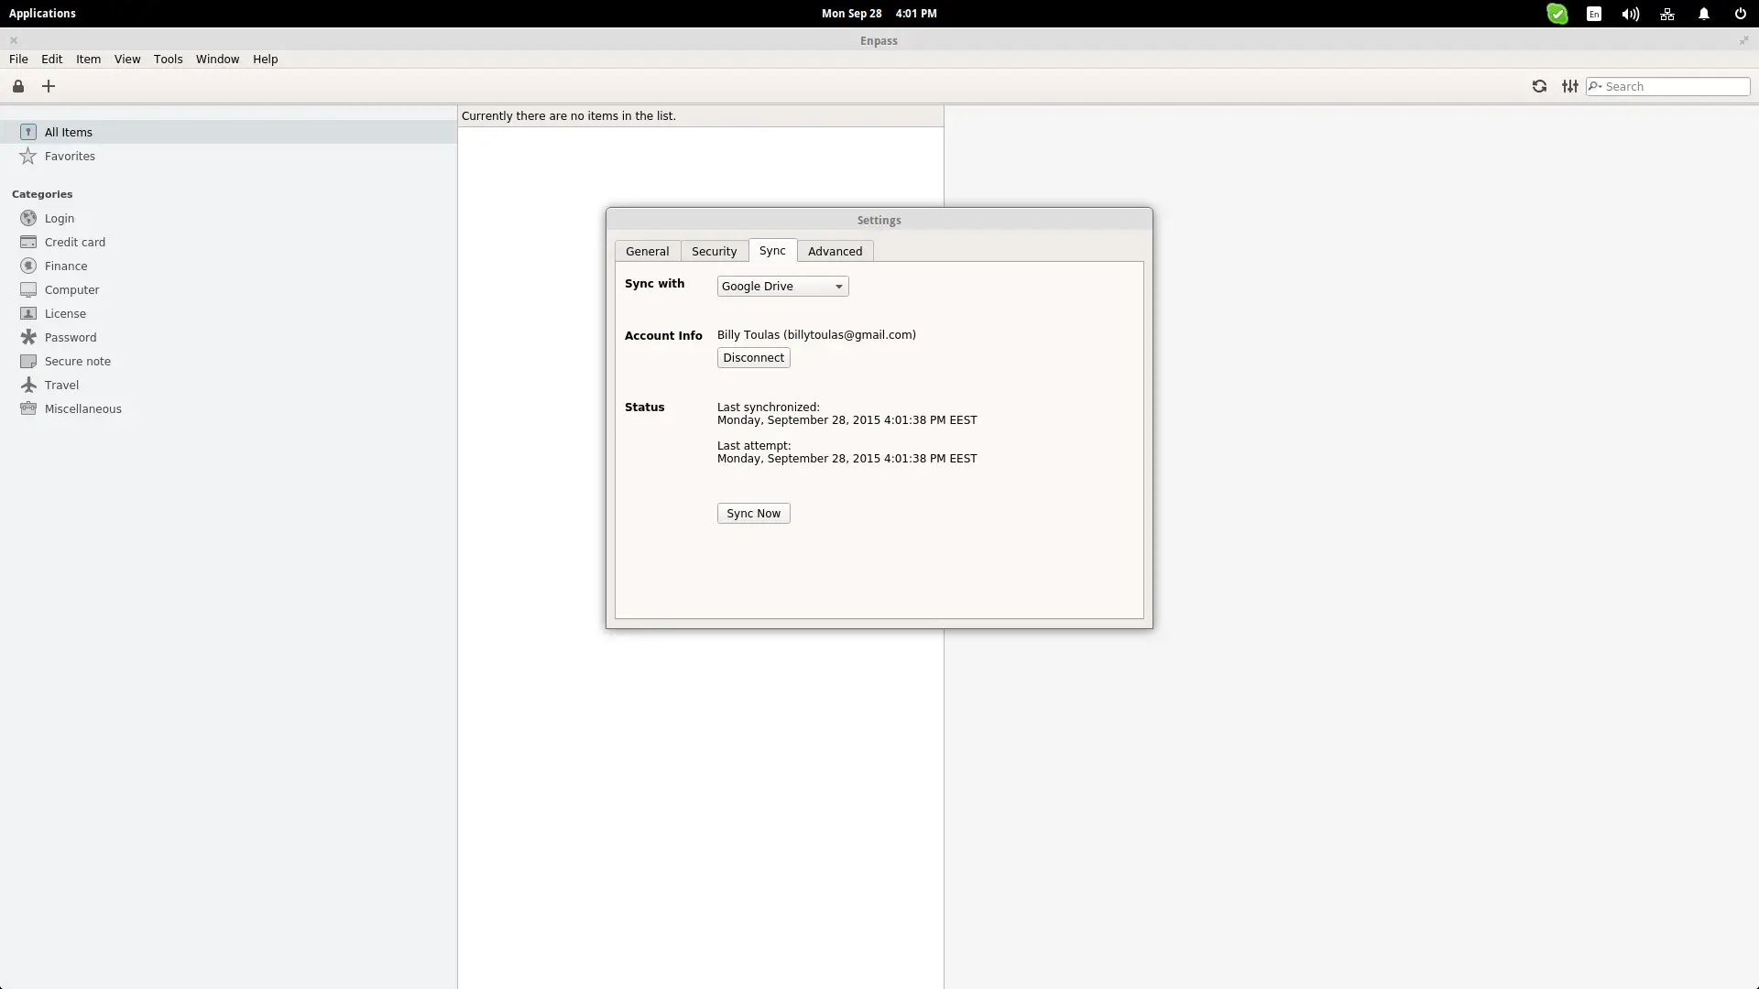Viewport: 1759px width, 989px height.
Task: Click the green checkmark tray icon
Action: pyautogui.click(x=1557, y=14)
